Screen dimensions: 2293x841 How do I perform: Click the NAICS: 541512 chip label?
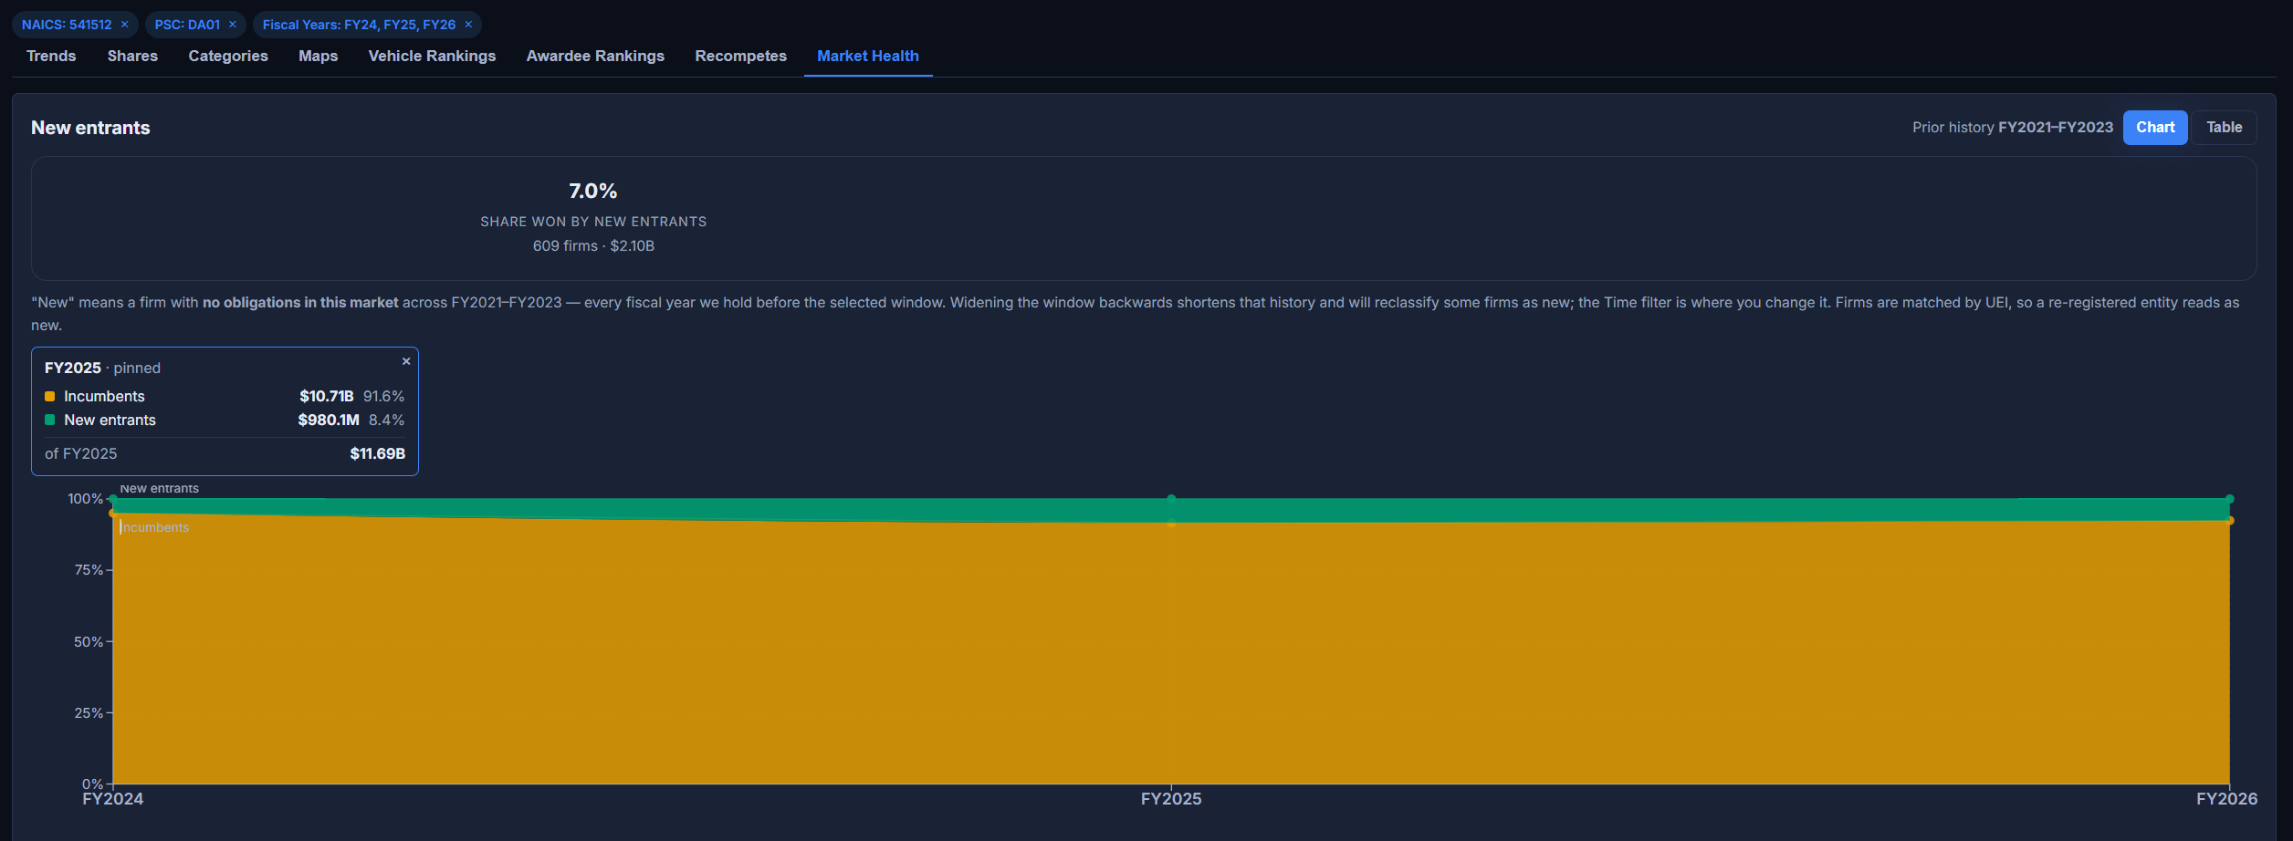(67, 25)
